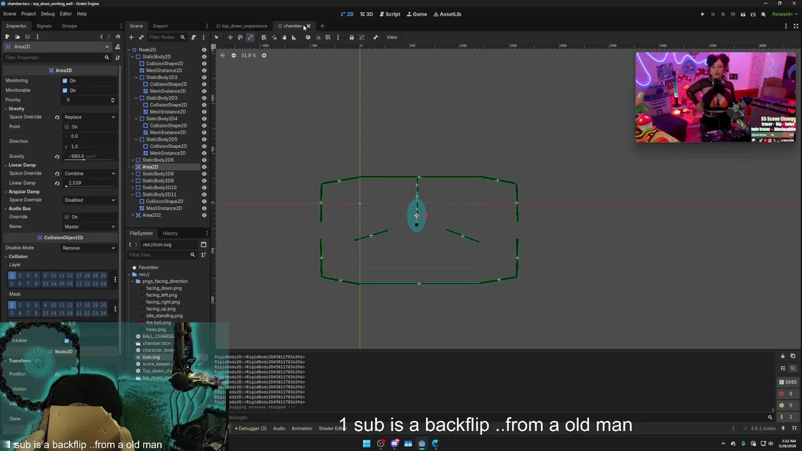802x451 pixels.
Task: Uncheck the Monitoring On checkbox
Action: coord(65,80)
